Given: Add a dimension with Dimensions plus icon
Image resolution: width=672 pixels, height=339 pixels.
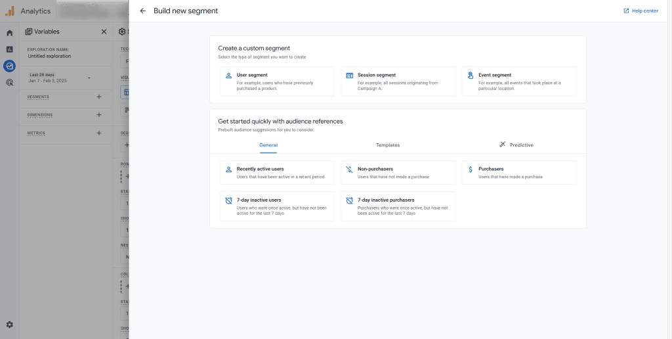Looking at the screenshot, I should click(99, 115).
